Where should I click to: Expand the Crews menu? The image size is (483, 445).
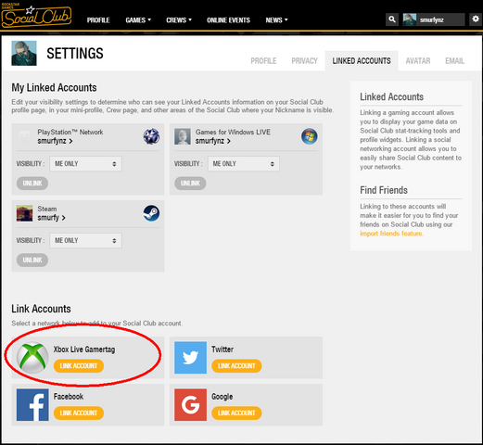pos(179,20)
